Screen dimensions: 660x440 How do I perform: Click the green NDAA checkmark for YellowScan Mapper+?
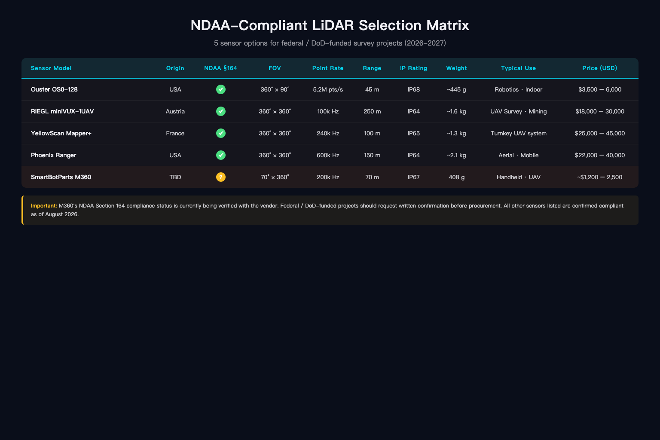[x=220, y=133]
